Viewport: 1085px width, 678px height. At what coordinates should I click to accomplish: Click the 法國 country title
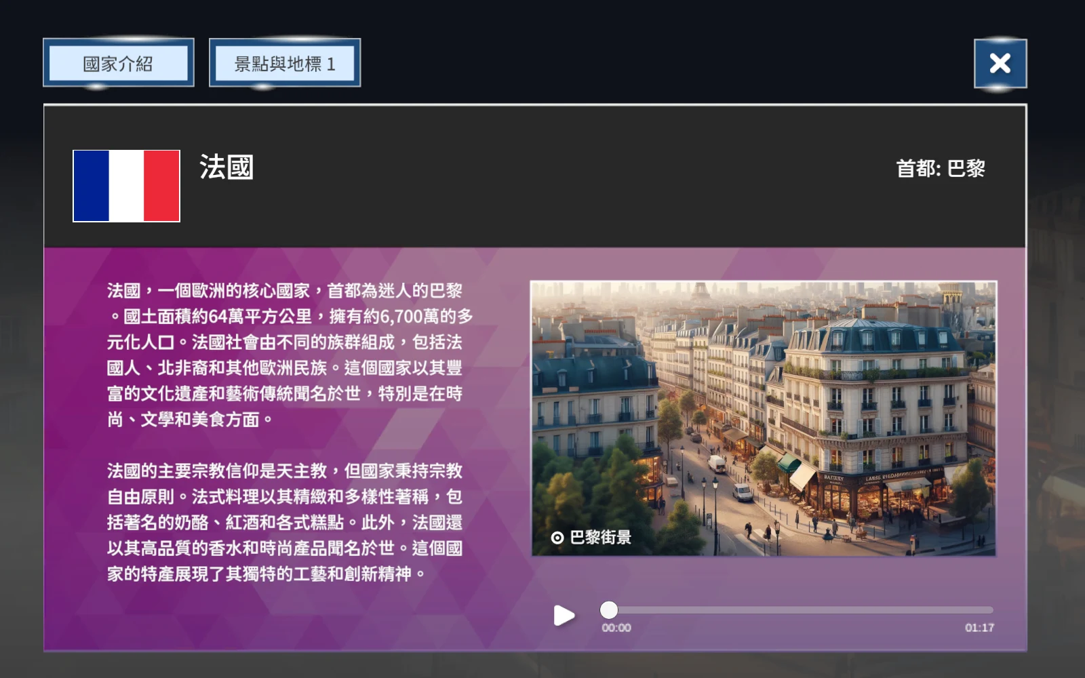[x=226, y=167]
